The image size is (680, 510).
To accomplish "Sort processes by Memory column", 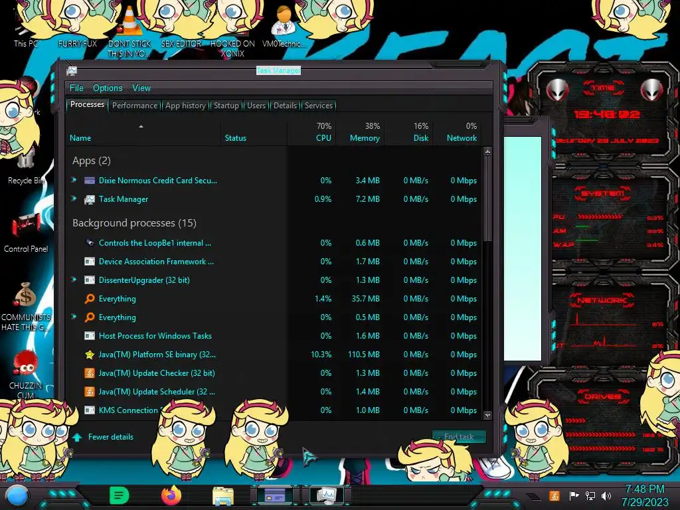I will pyautogui.click(x=360, y=132).
